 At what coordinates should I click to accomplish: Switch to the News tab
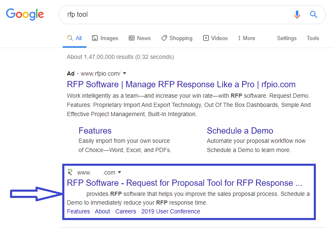pos(140,38)
